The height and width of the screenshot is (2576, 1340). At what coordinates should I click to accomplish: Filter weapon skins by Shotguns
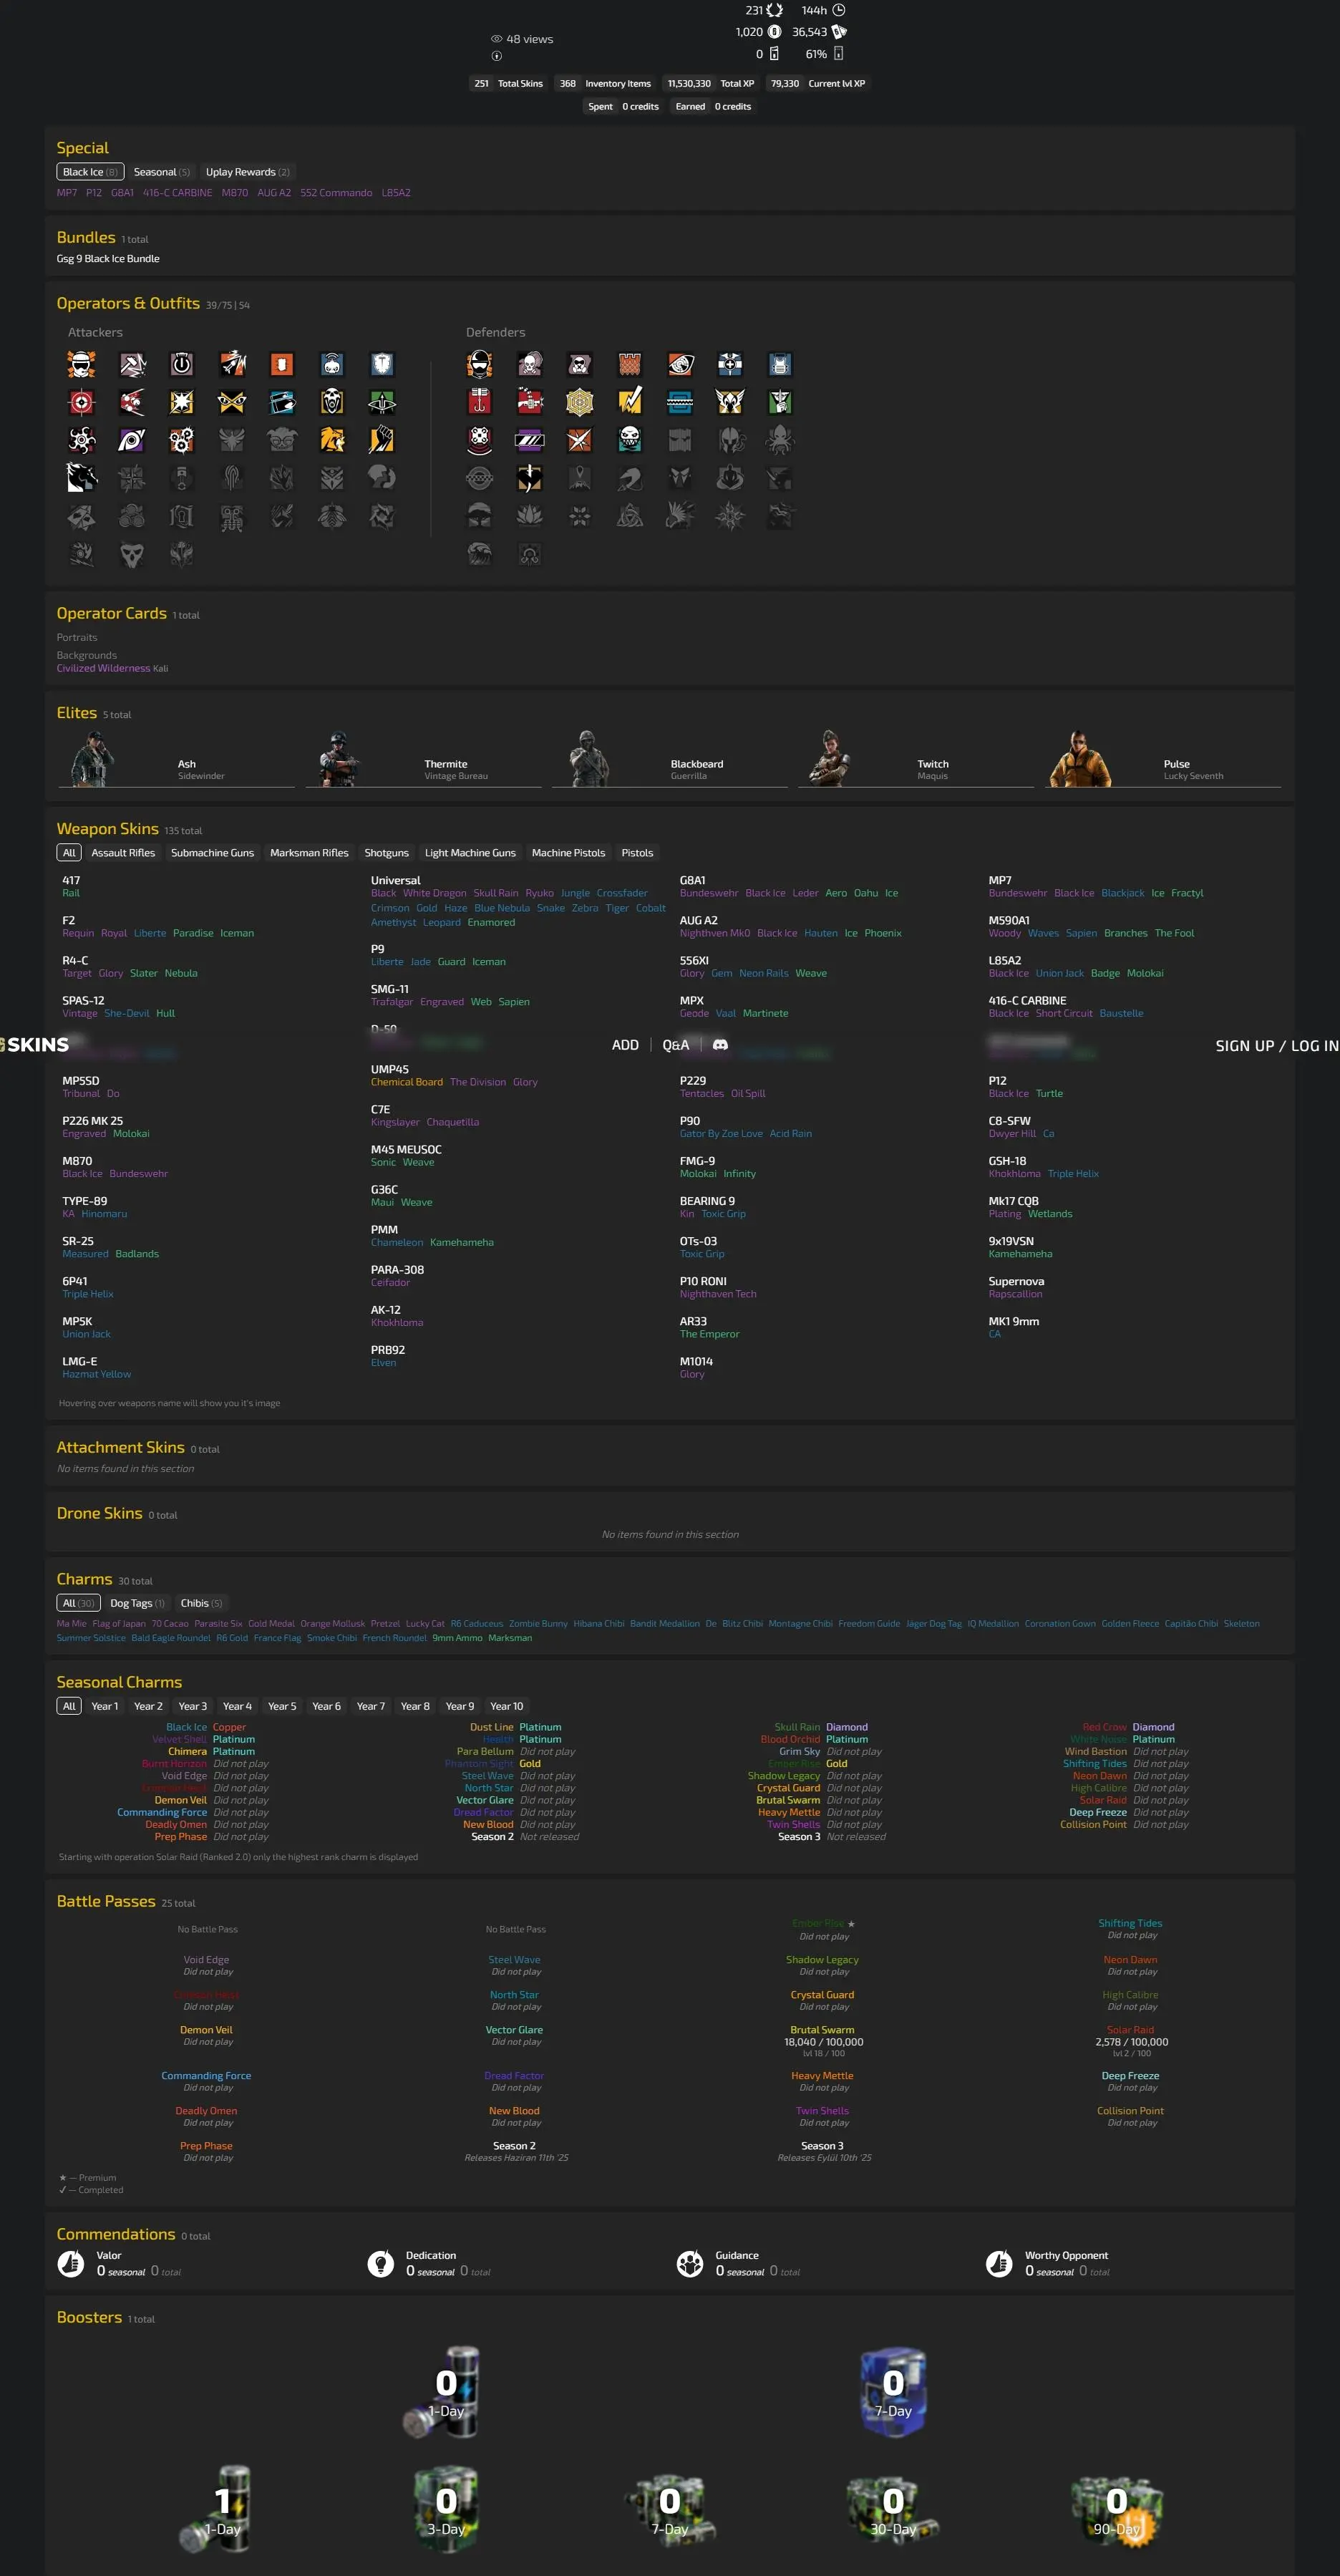[x=386, y=853]
